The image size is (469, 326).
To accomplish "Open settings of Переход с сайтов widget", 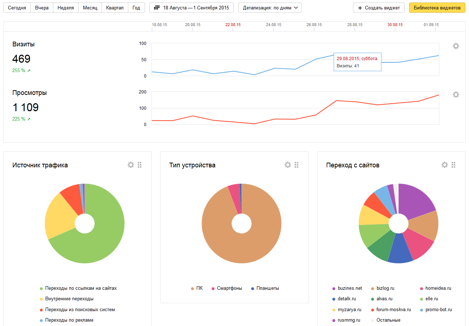I will coord(444,165).
